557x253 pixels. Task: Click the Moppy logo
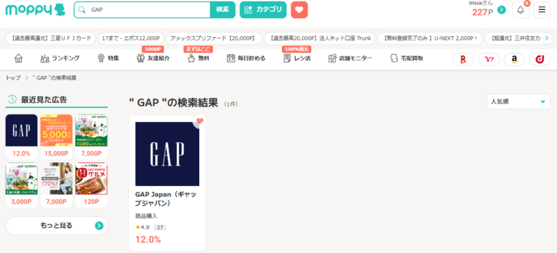pyautogui.click(x=36, y=10)
